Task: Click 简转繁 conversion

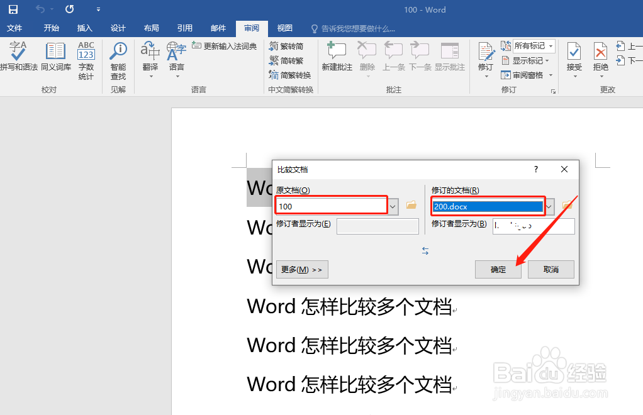Action: 286,60
